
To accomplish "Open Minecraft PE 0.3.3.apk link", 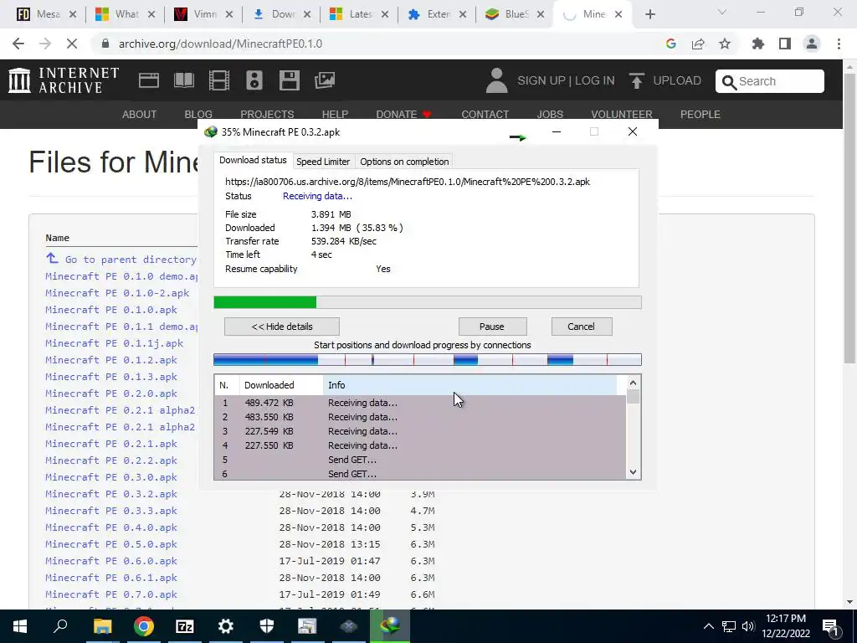I will (x=111, y=511).
